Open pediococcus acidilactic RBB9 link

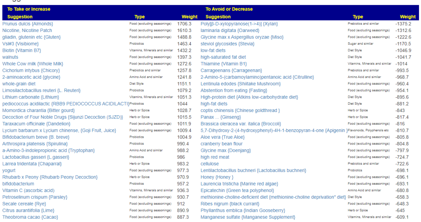click(66, 104)
